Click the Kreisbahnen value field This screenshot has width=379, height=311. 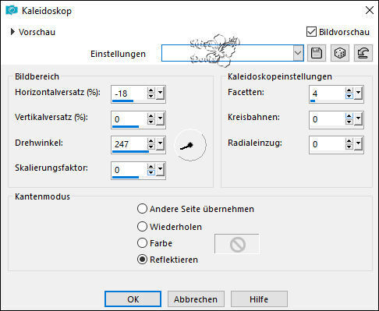(x=327, y=119)
